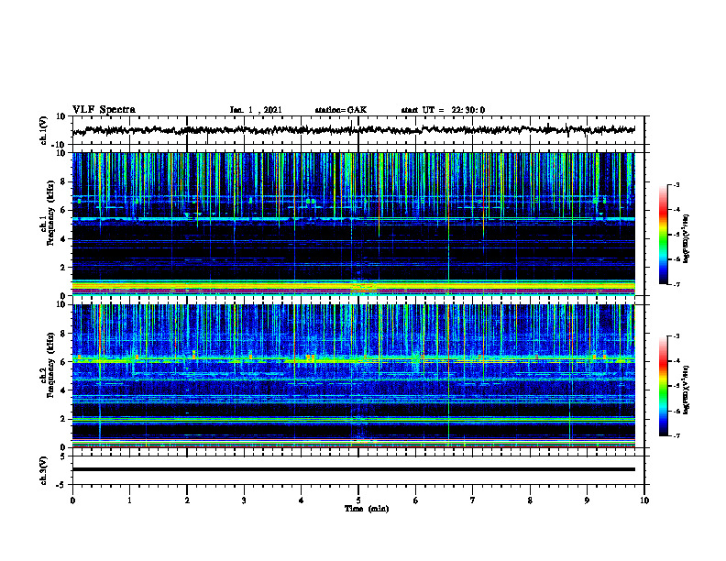
Task: Click time axis tick label "6"
Action: (416, 500)
